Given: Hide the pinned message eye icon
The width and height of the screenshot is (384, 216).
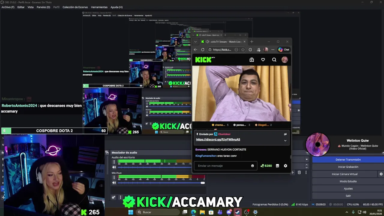Looking at the screenshot, I should pos(285,134).
